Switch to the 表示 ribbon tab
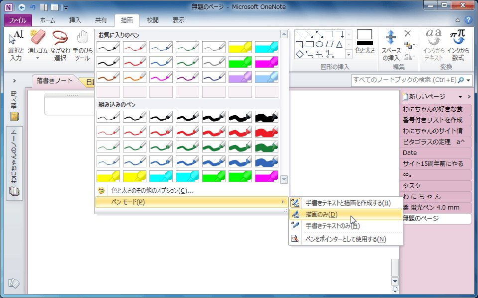478x298 pixels. (179, 20)
